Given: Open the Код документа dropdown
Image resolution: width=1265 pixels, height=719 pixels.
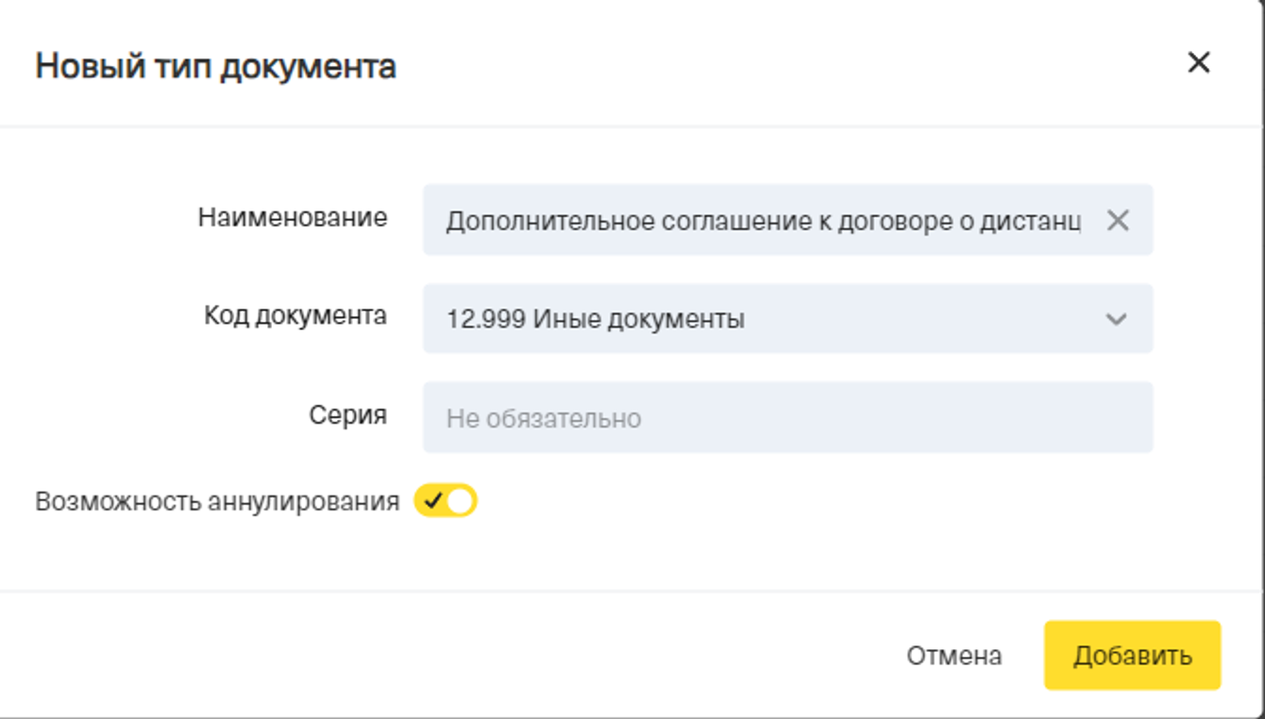Looking at the screenshot, I should pos(787,319).
